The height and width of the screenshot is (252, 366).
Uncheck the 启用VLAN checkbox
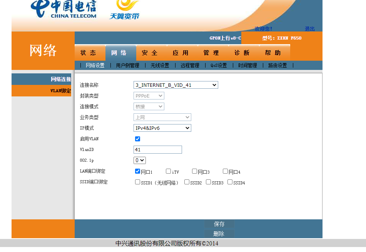[x=137, y=139]
